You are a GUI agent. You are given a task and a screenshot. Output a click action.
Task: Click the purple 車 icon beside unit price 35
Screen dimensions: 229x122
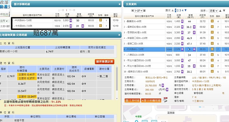(194, 66)
